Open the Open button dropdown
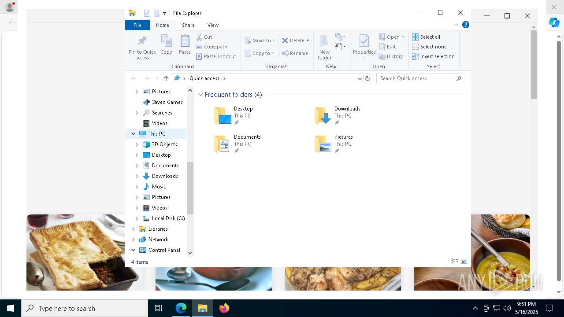 click(x=403, y=37)
